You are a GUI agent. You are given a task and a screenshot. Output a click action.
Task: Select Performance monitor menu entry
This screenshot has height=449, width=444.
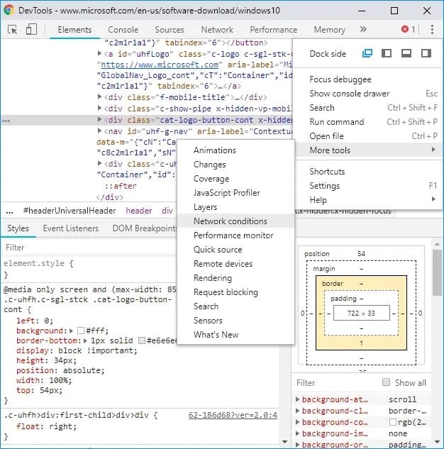(x=235, y=235)
